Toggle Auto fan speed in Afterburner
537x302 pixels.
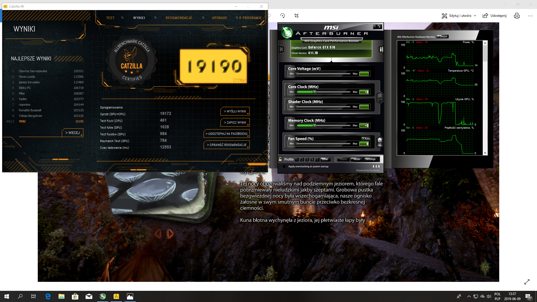pyautogui.click(x=366, y=138)
